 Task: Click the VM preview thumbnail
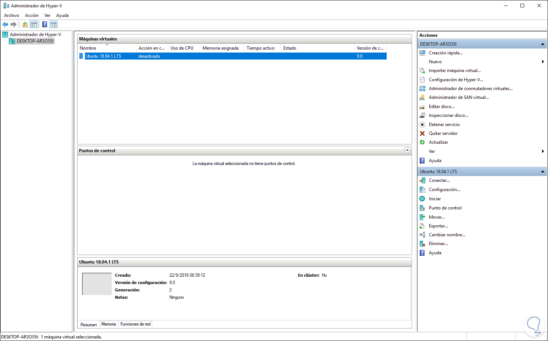tap(97, 284)
